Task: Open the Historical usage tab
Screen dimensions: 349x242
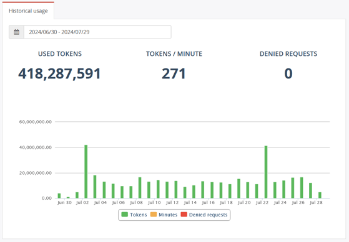Action: [x=28, y=11]
